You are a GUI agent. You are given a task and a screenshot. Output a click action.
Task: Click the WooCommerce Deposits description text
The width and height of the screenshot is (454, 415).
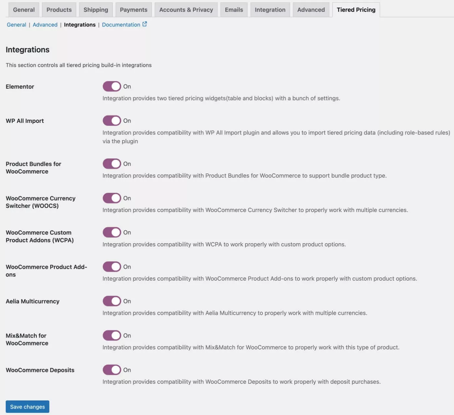tap(242, 382)
